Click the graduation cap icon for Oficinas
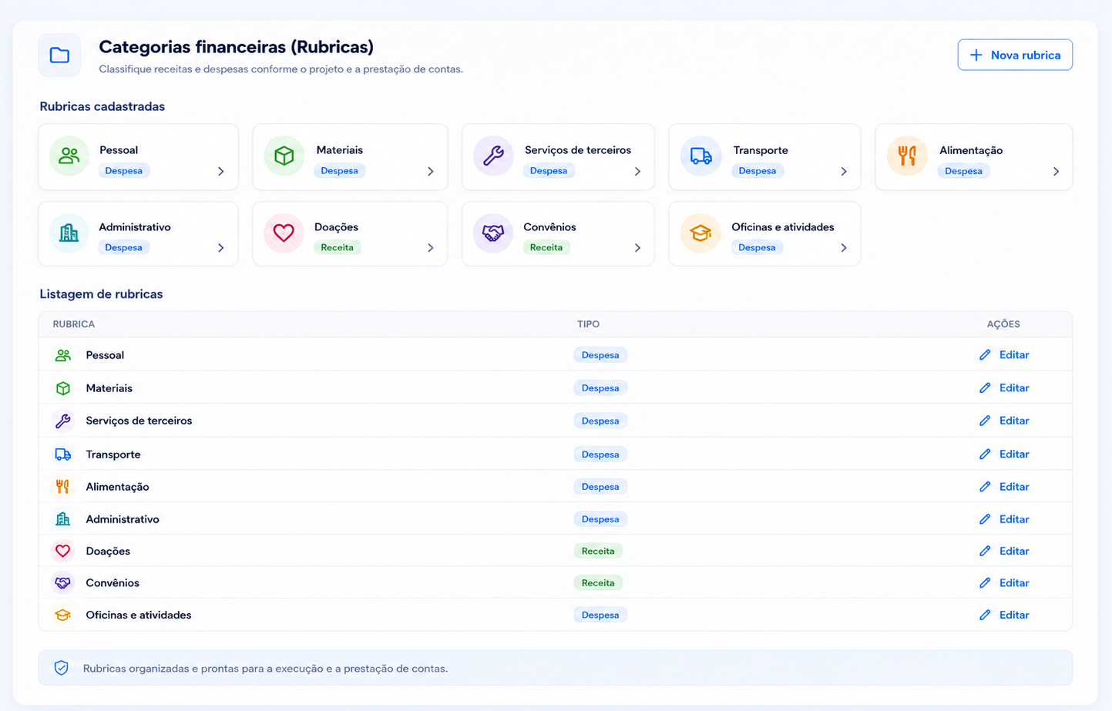 pos(700,233)
